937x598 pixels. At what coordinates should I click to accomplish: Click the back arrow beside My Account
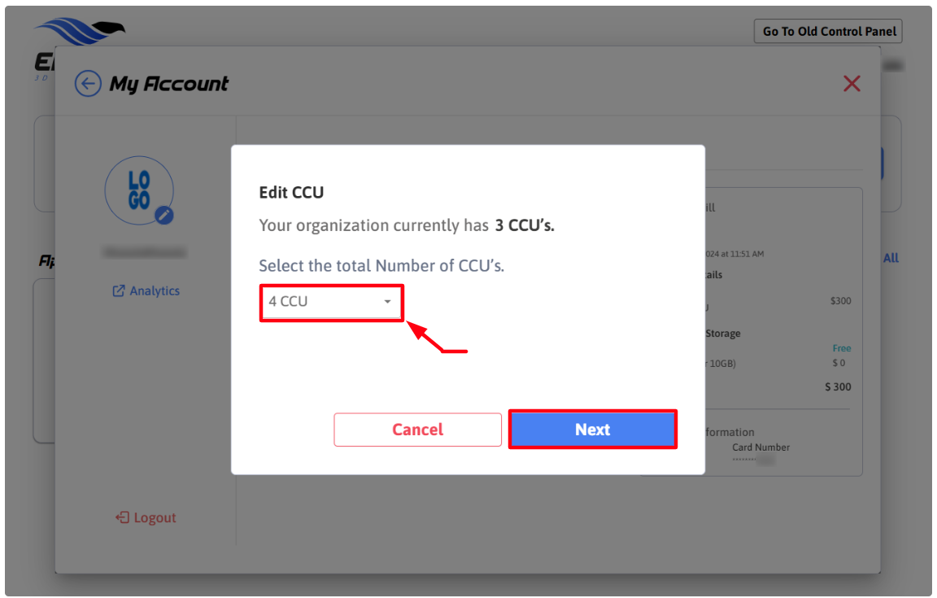88,84
